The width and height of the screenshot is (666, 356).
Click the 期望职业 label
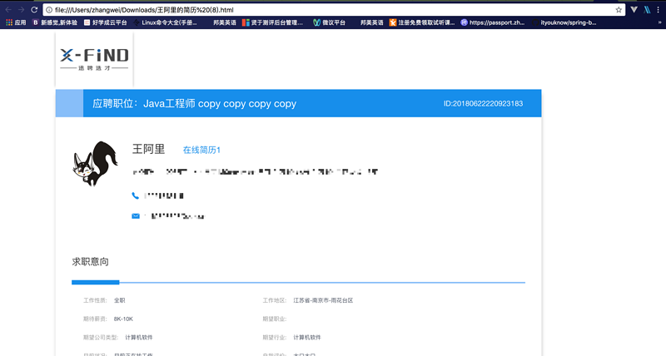275,319
